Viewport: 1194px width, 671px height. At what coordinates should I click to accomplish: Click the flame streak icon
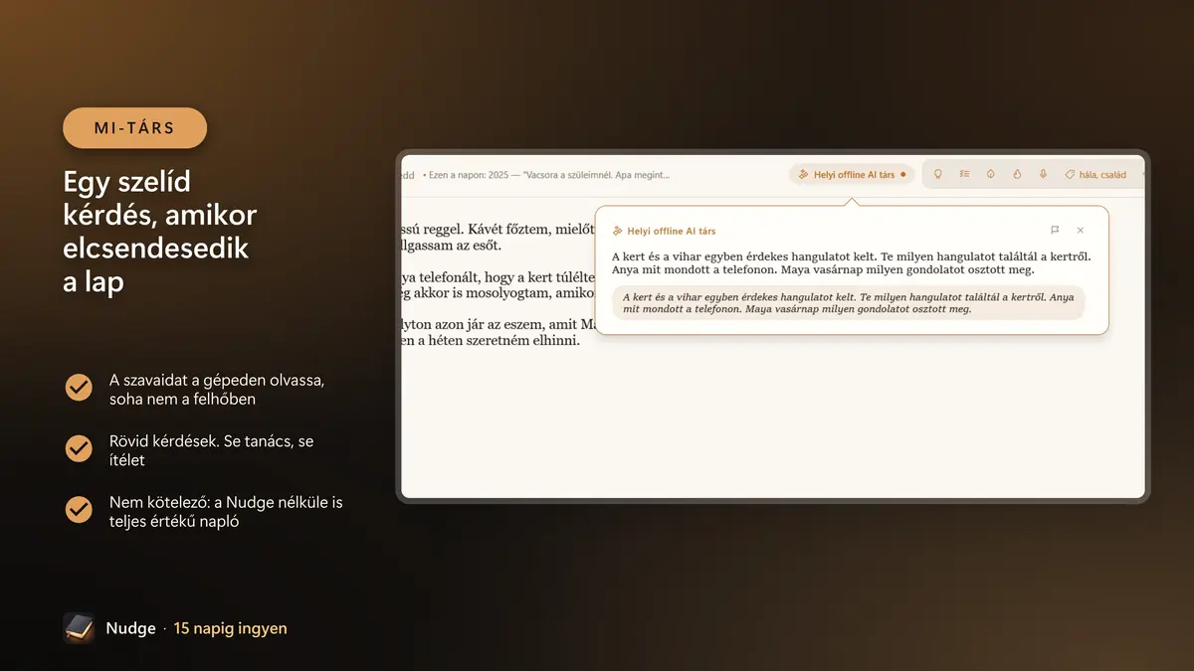[x=1017, y=174]
